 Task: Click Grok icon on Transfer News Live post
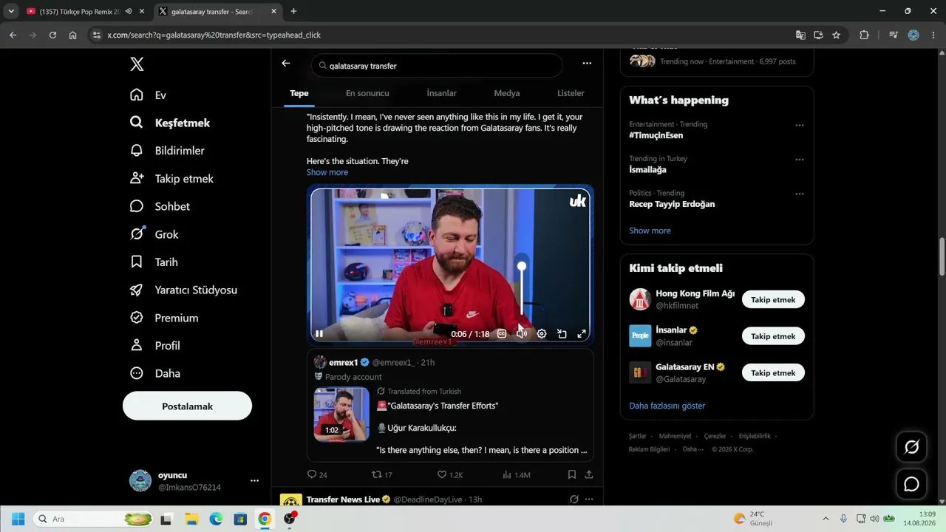[x=574, y=499]
